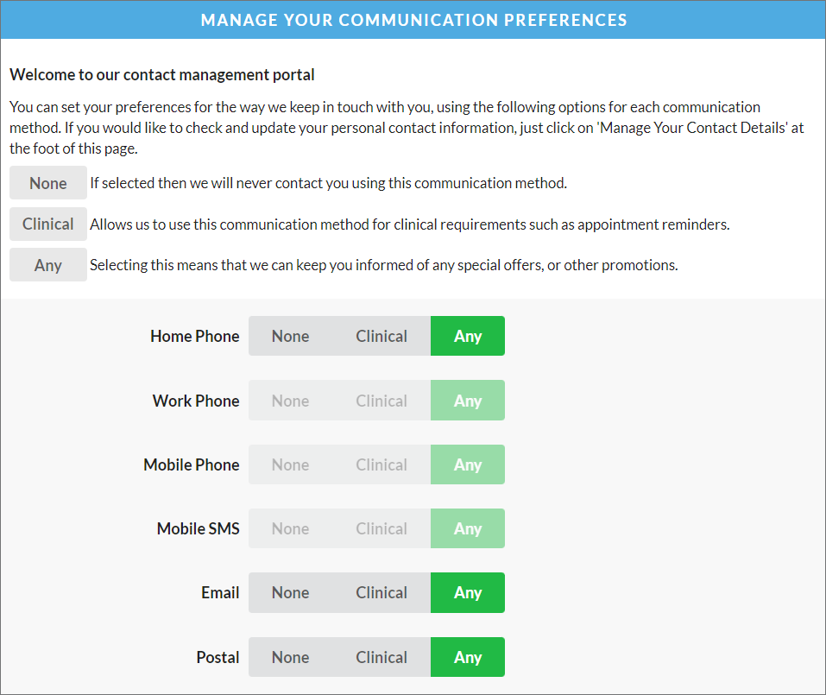Select None for Email contact
This screenshot has width=826, height=695.
290,592
